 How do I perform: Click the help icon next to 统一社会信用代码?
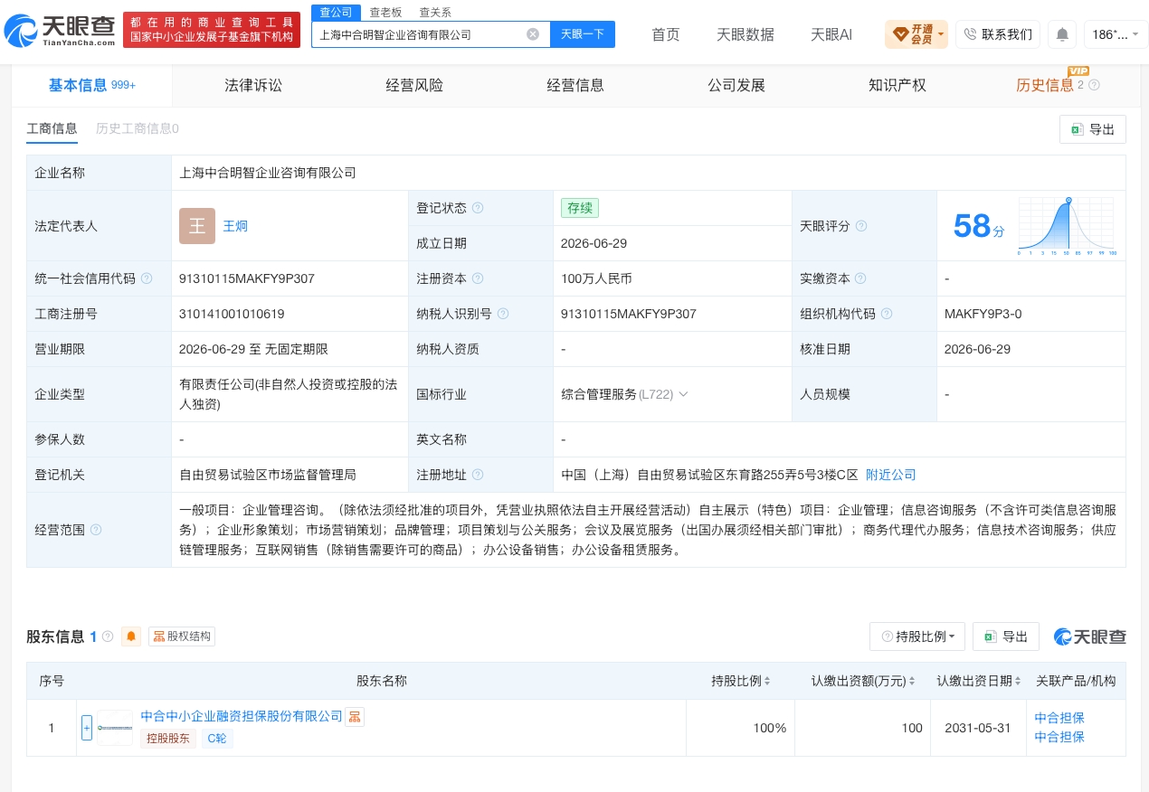point(147,278)
